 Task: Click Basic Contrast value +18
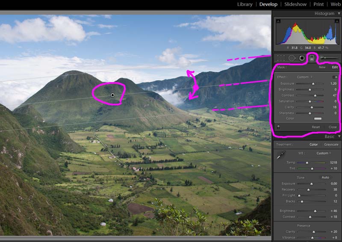[334, 217]
